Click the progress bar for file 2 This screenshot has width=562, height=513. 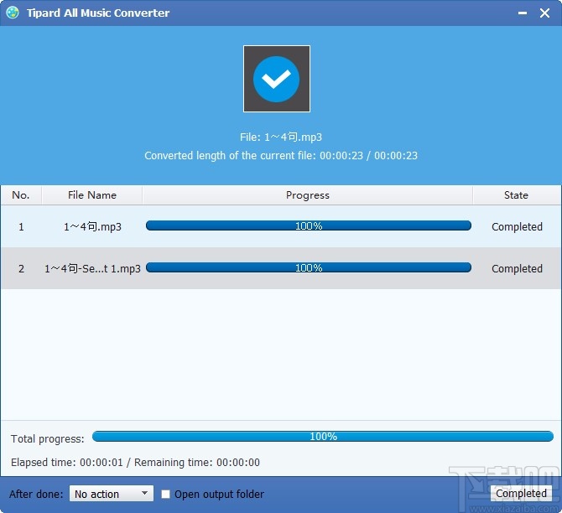pos(308,267)
